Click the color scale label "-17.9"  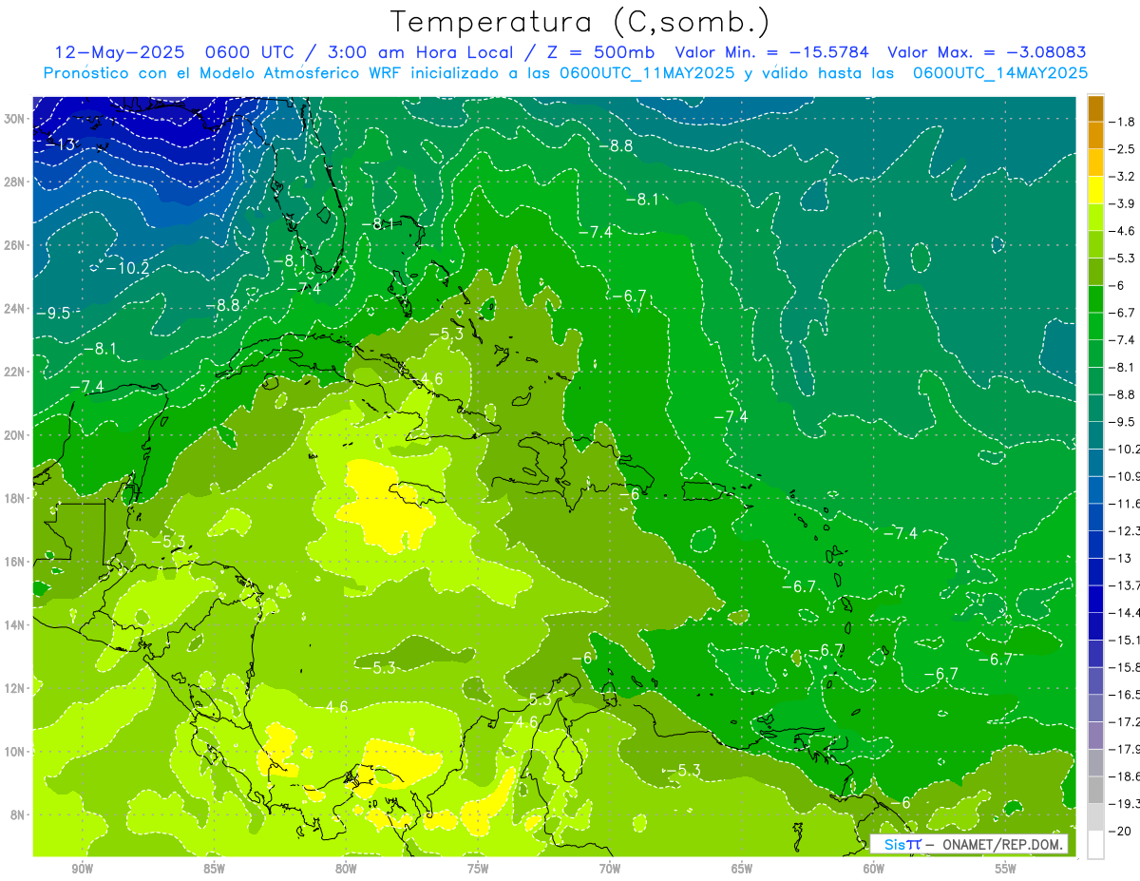click(1124, 749)
